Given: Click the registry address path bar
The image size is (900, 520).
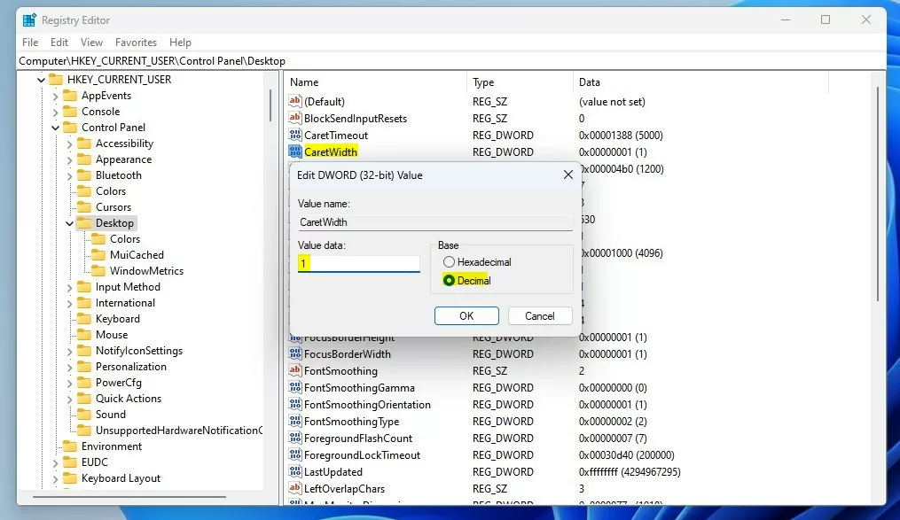Looking at the screenshot, I should (x=451, y=61).
